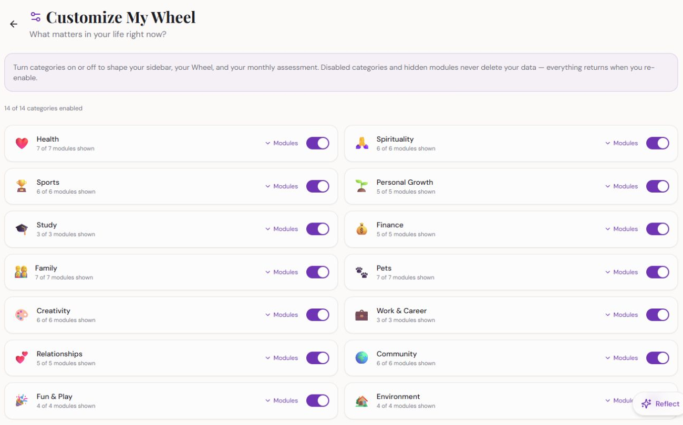This screenshot has height=425, width=683.
Task: Disable the Pets category toggle
Action: pos(658,272)
